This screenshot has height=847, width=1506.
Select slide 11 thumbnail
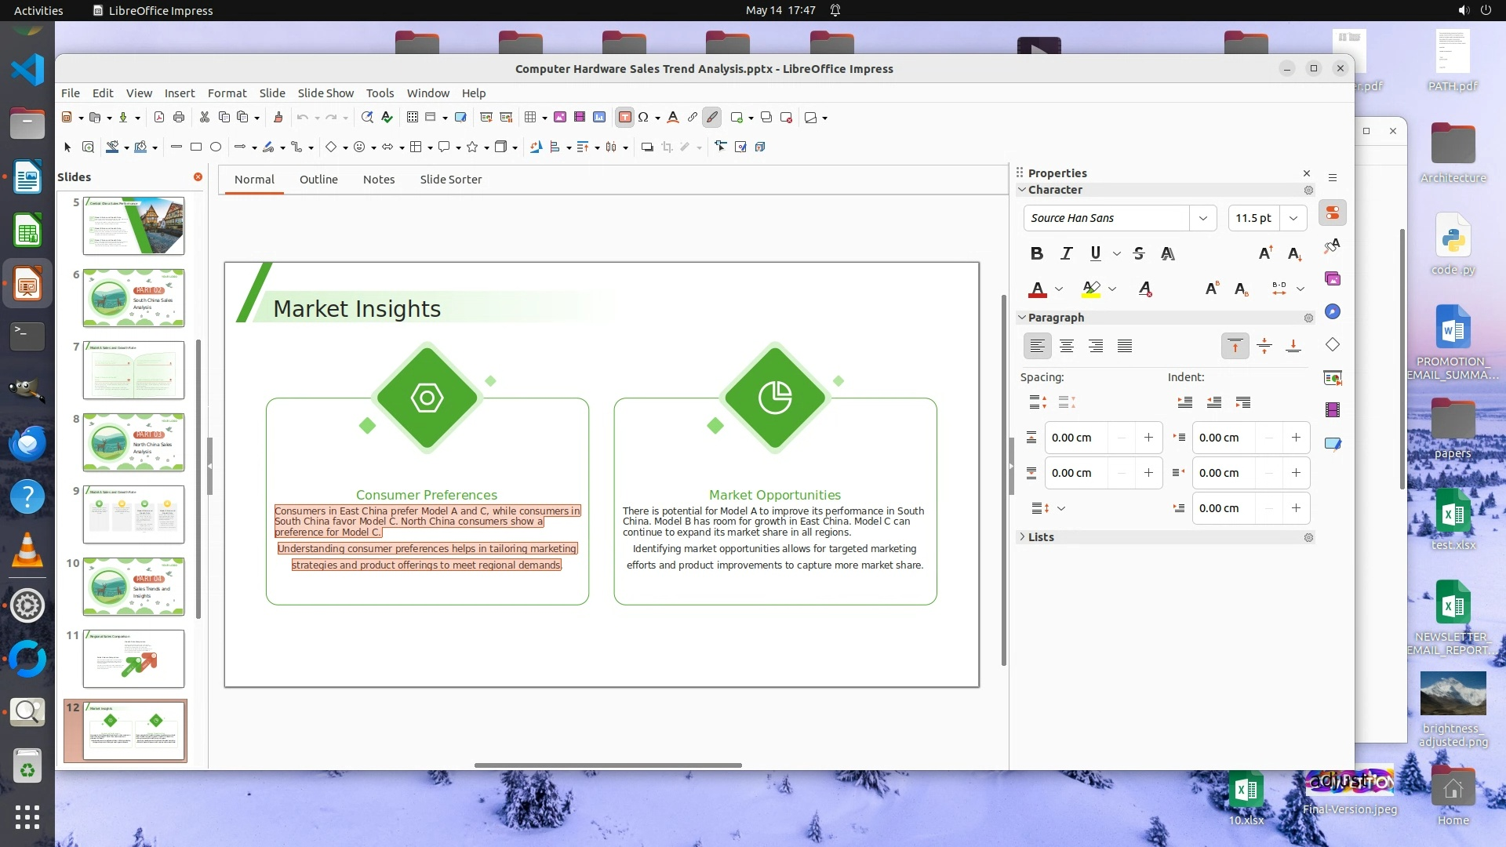tap(133, 659)
